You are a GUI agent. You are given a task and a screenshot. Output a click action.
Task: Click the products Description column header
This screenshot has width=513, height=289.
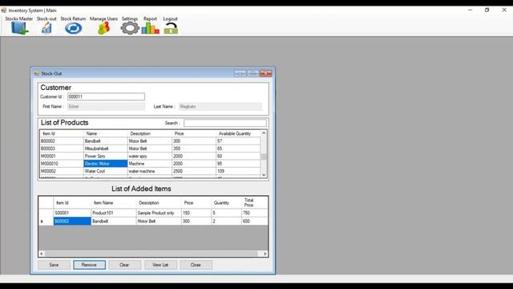pyautogui.click(x=150, y=133)
